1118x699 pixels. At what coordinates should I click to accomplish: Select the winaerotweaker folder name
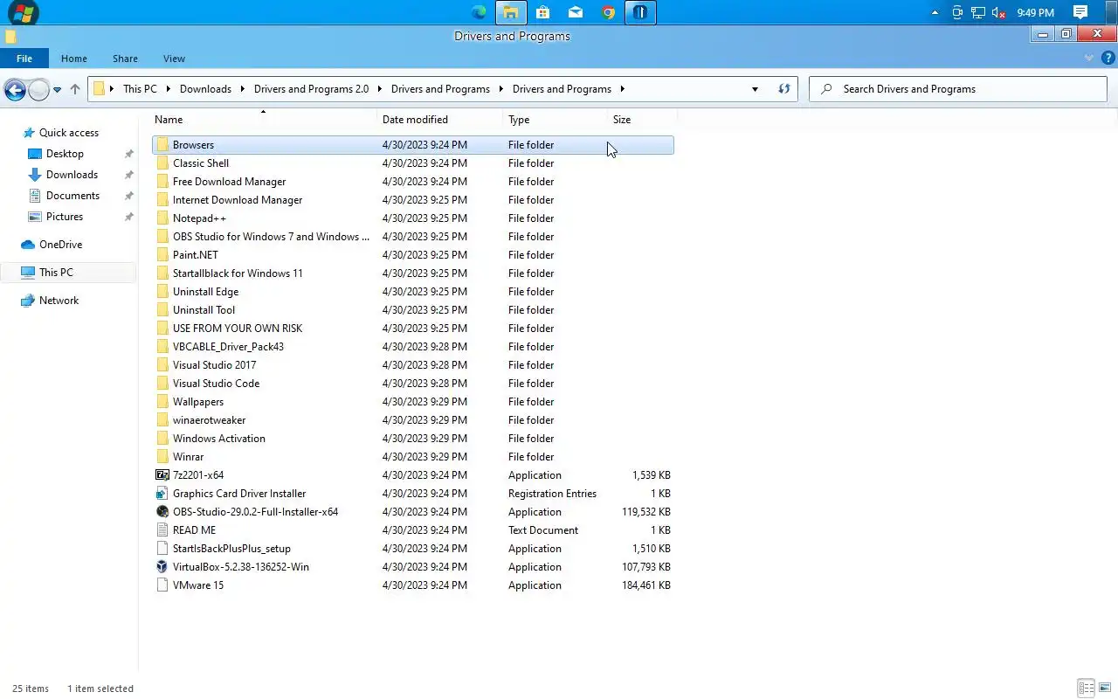(209, 420)
